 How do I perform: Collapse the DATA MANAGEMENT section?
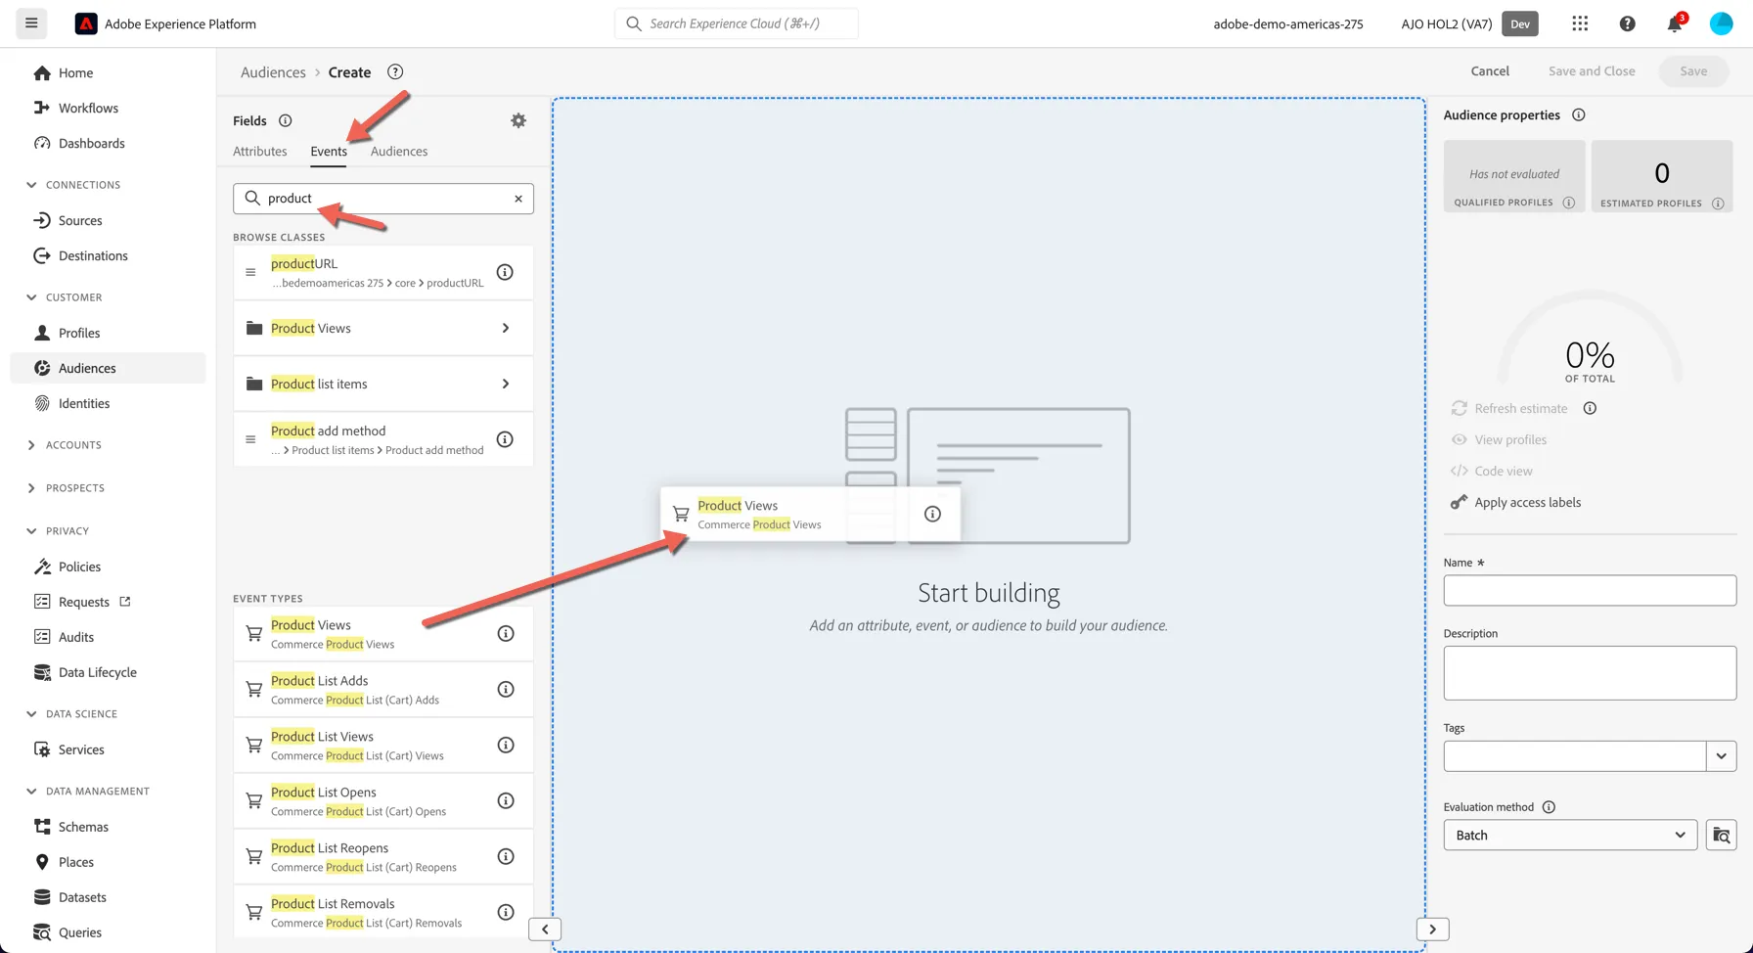click(31, 792)
